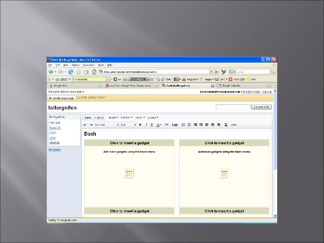The height and width of the screenshot is (243, 324).
Task: Remove formatting with the Tx icon
Action: point(226,125)
